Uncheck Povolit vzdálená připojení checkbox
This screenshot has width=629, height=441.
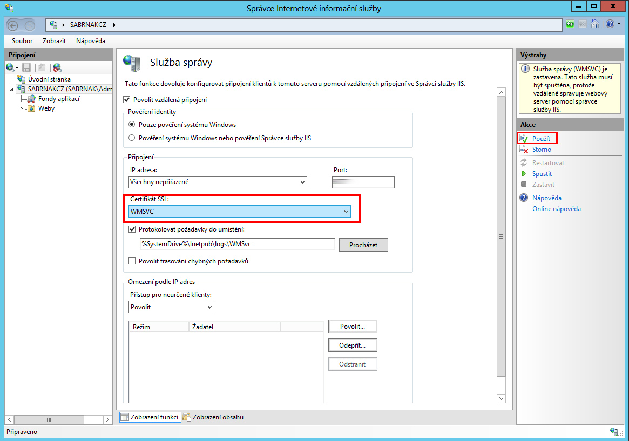(127, 100)
